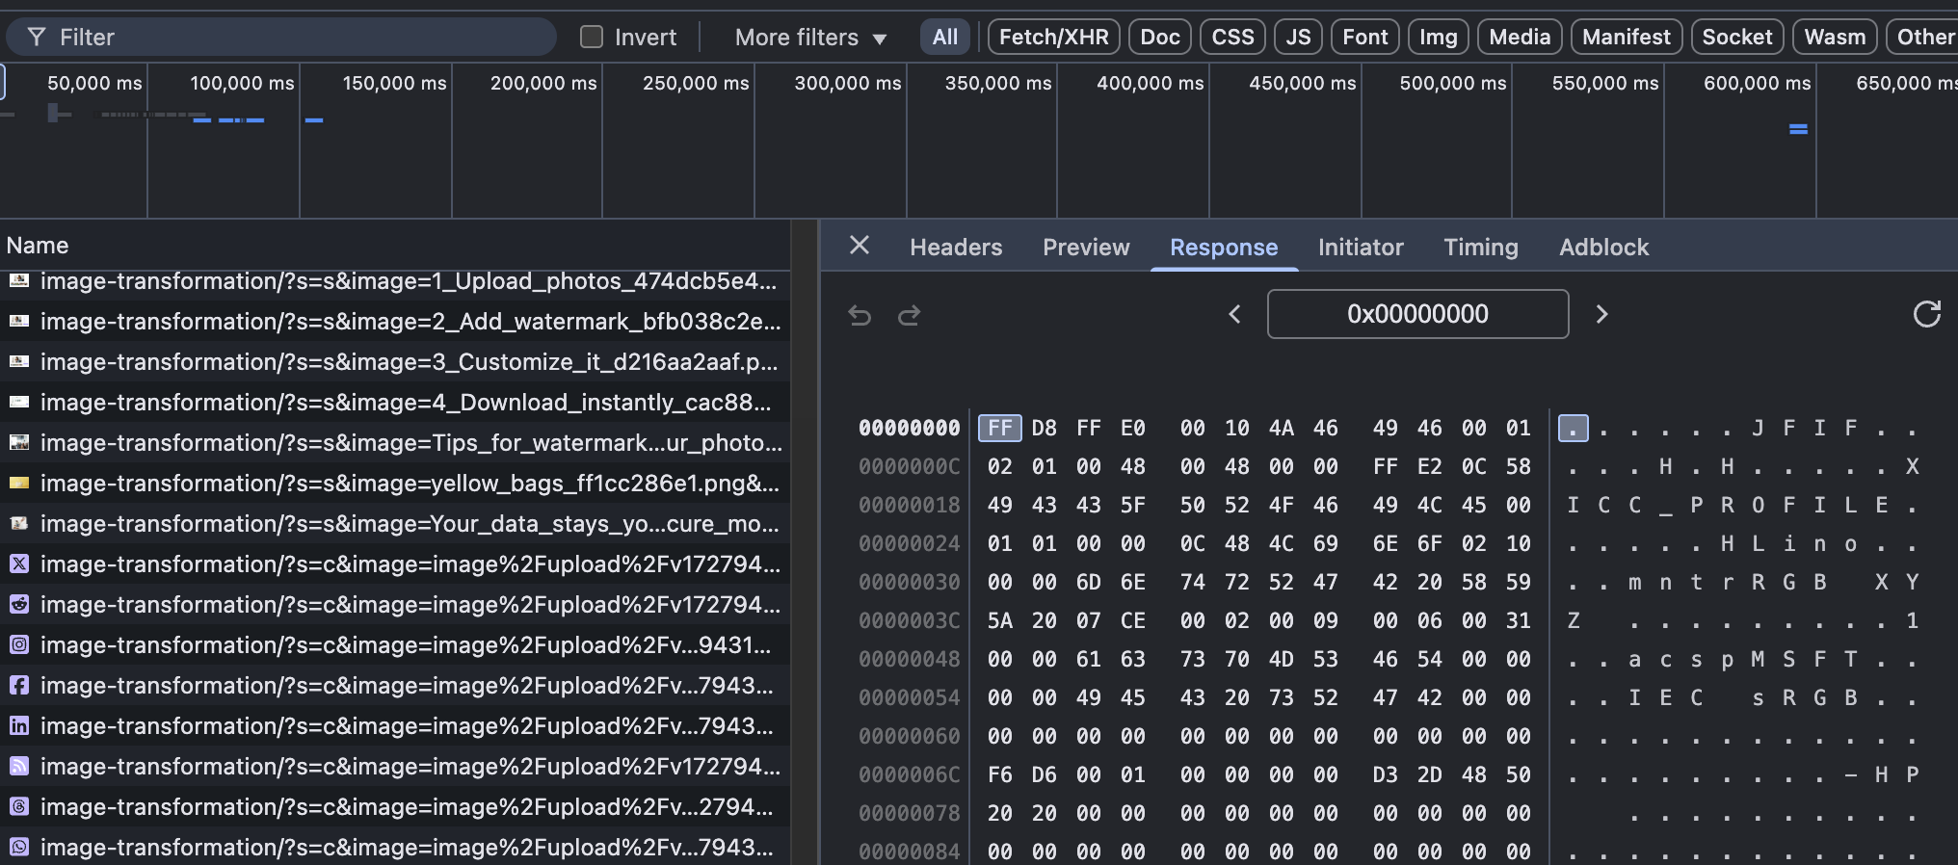Click the refresh icon in Response panel

point(1926,314)
